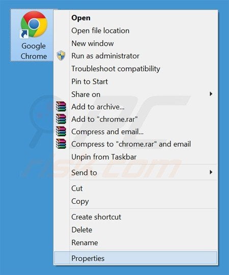Click WinRAR icon beside Compress to "chrome.rar" and email
This screenshot has width=229, height=275.
tap(61, 144)
